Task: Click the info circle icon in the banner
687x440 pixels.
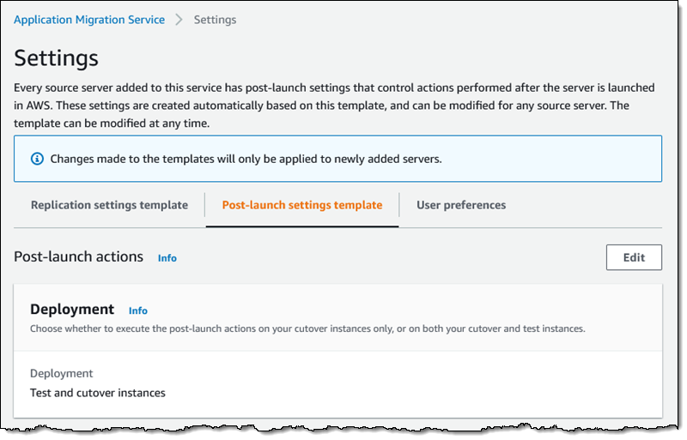Action: pos(37,160)
